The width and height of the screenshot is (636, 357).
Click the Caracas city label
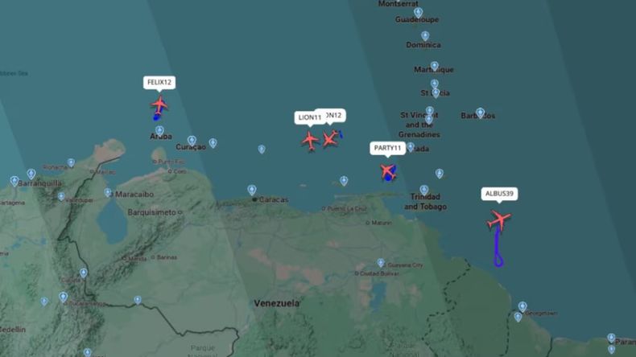(x=274, y=199)
